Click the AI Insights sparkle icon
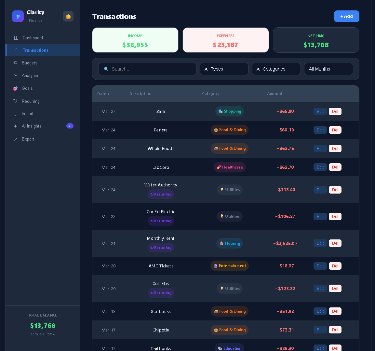 pyautogui.click(x=15, y=126)
